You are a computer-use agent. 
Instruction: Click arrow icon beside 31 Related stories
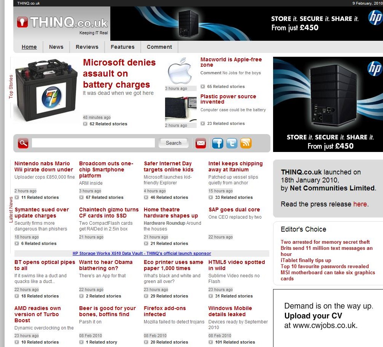coord(211,296)
